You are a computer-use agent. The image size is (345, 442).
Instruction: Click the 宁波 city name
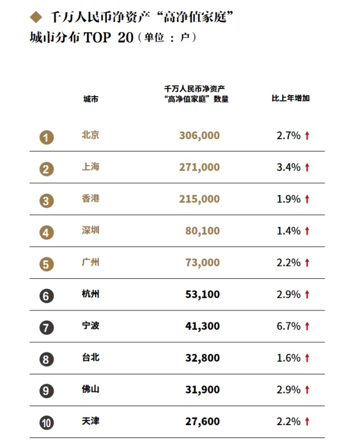(x=91, y=326)
